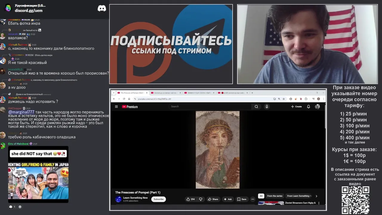382x215 pixels.
Task: Click the browser forward arrow
Action: (118, 99)
